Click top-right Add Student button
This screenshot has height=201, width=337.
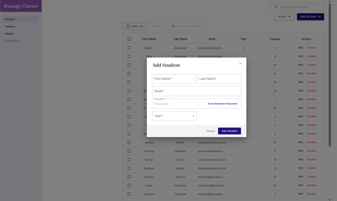point(310,17)
